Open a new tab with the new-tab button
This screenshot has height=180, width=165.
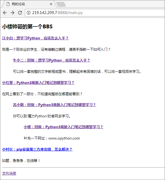click(x=61, y=4)
